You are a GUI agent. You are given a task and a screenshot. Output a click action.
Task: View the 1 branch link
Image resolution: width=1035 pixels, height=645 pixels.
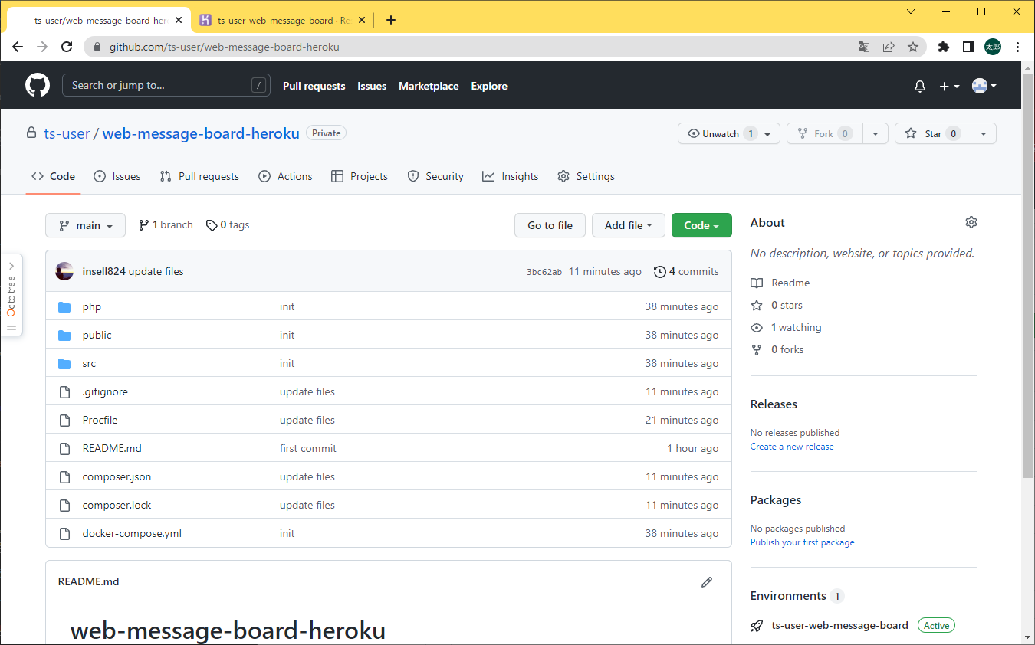pos(166,225)
